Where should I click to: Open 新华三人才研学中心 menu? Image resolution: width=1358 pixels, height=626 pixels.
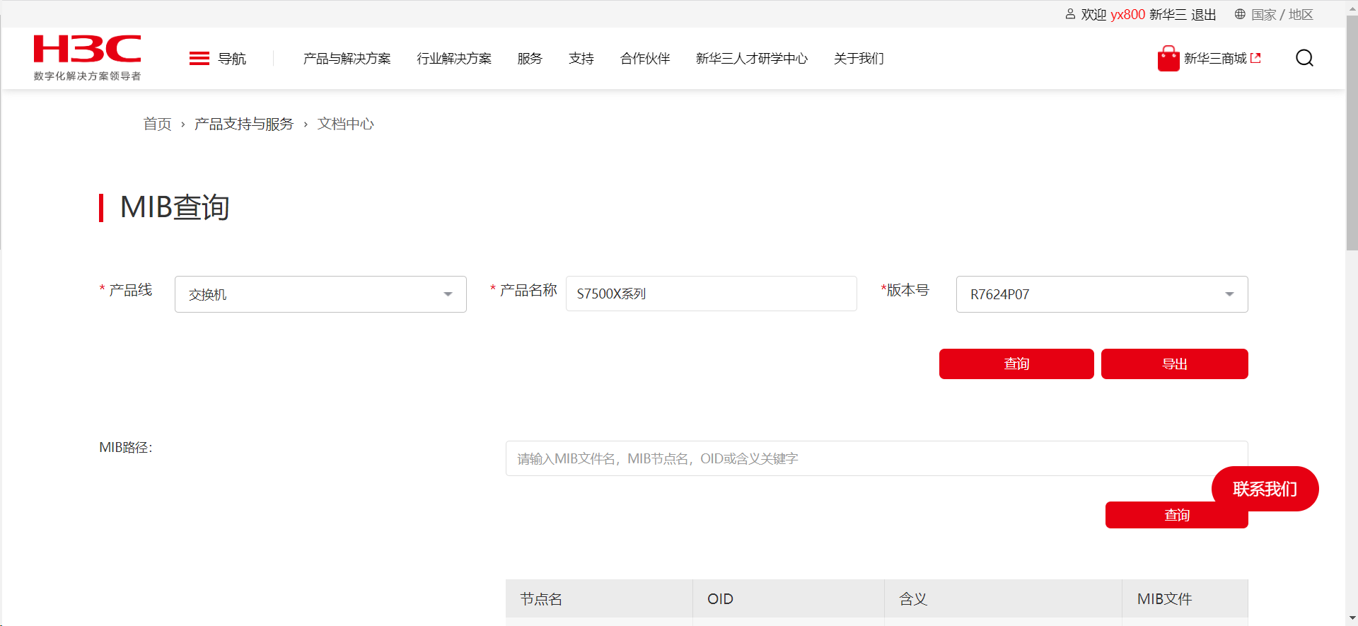(752, 59)
